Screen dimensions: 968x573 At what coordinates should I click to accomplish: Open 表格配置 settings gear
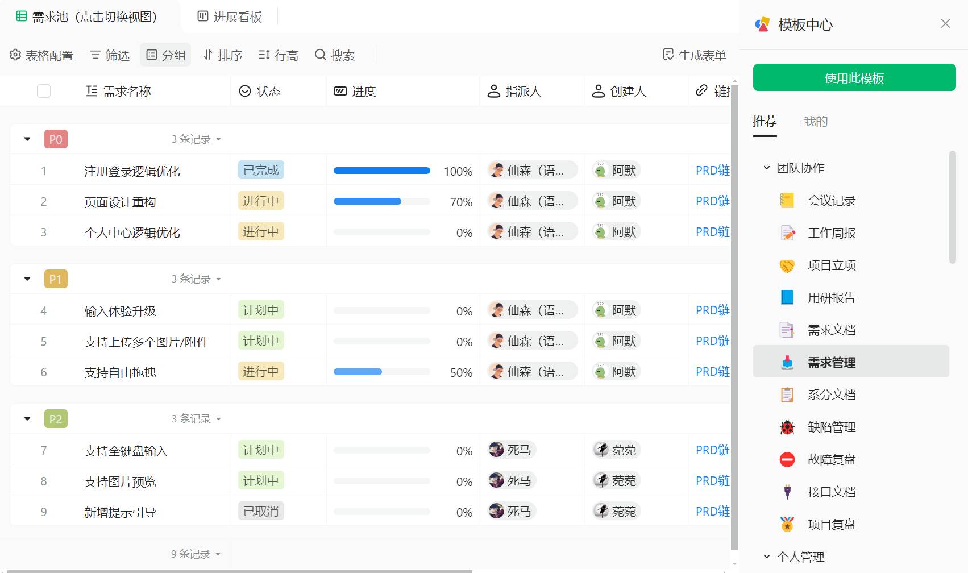click(15, 55)
